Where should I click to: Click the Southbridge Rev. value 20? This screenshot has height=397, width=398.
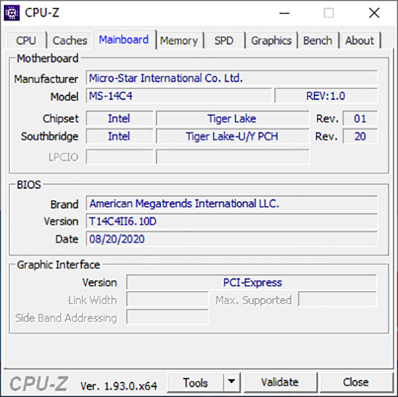(360, 137)
